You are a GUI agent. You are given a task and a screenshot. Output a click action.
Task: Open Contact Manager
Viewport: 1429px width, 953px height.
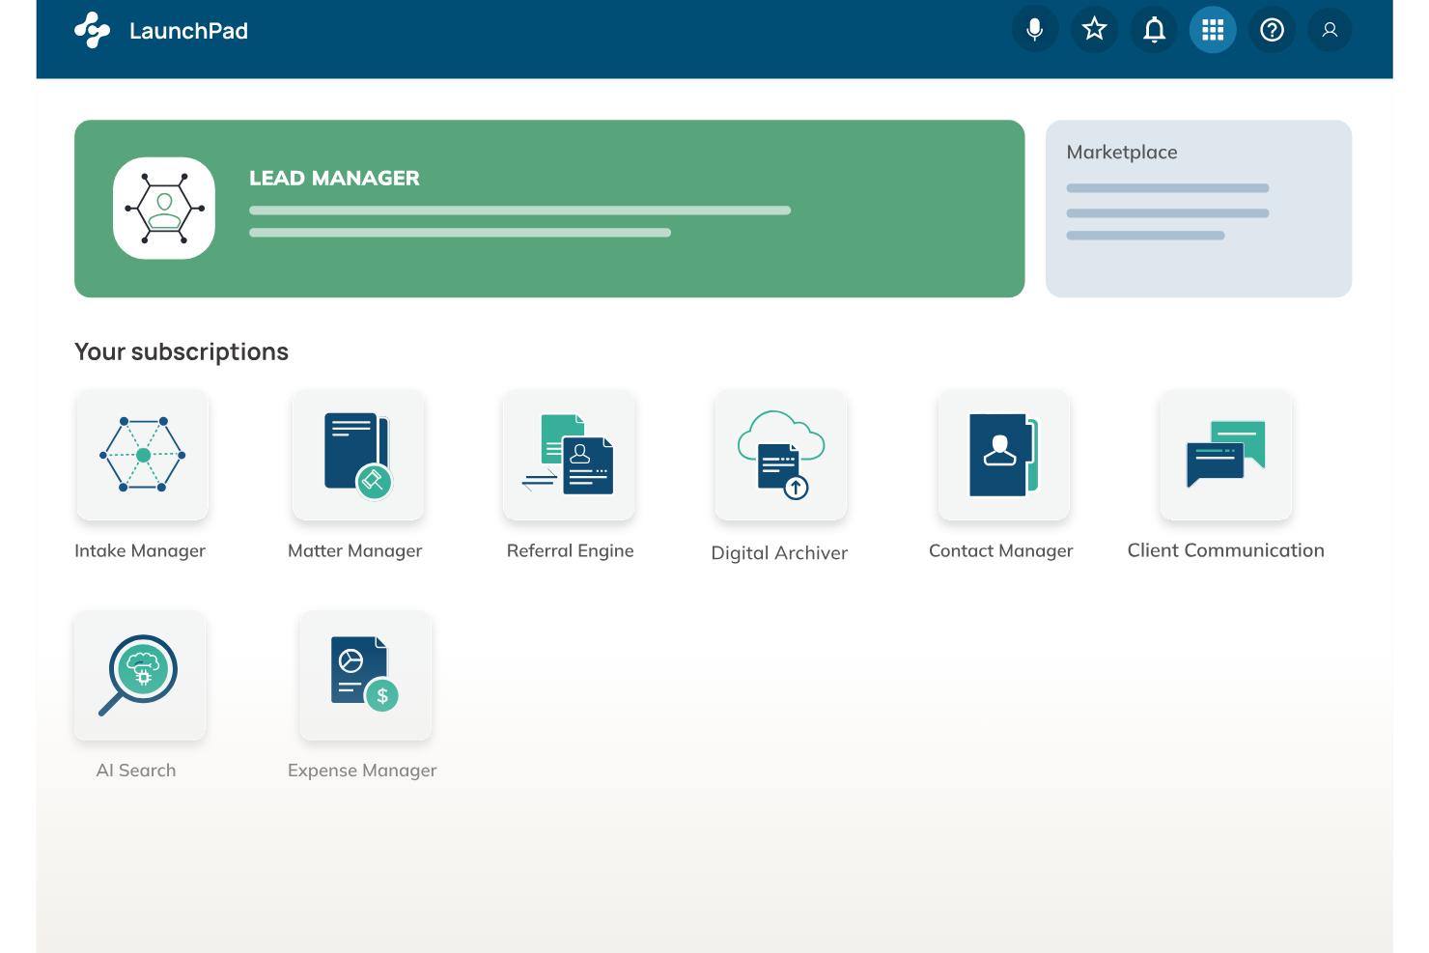point(1002,456)
